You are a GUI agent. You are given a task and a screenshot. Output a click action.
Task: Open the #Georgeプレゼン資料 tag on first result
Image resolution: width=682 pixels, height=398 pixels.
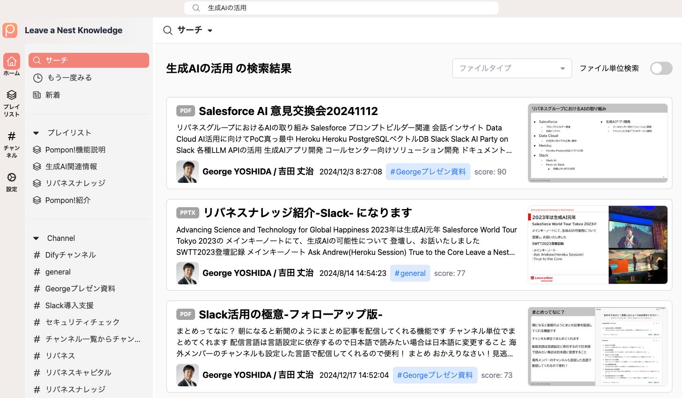(x=428, y=172)
